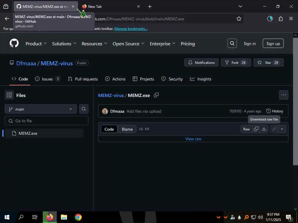Open the main branch selector dropdown
Viewport: 298px width, 223px height.
(x=41, y=109)
